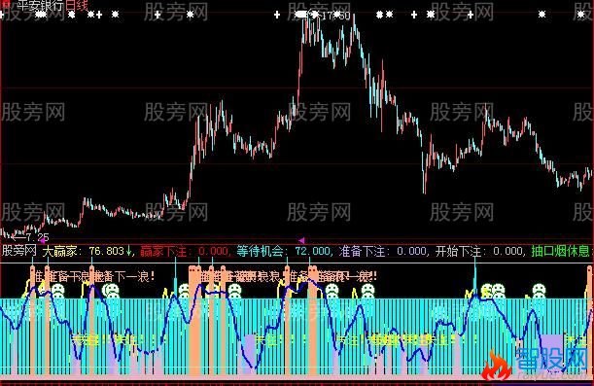The height and width of the screenshot is (386, 594).
Task: Click the 大赢家 indicator label
Action: tap(59, 251)
